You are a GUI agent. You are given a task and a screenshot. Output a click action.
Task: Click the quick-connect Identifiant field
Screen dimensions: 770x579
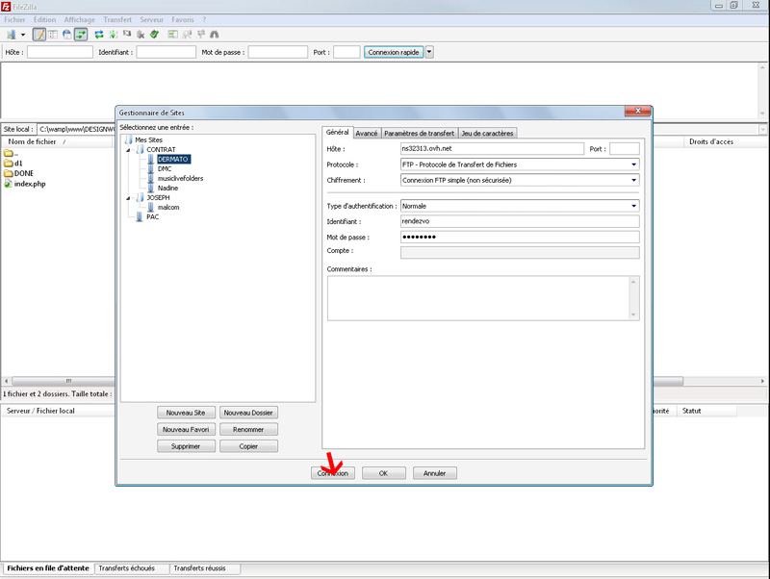pyautogui.click(x=166, y=52)
